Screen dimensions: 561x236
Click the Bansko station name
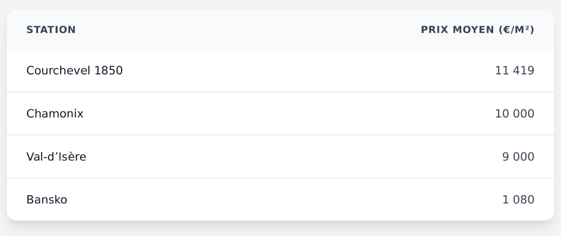pos(47,200)
